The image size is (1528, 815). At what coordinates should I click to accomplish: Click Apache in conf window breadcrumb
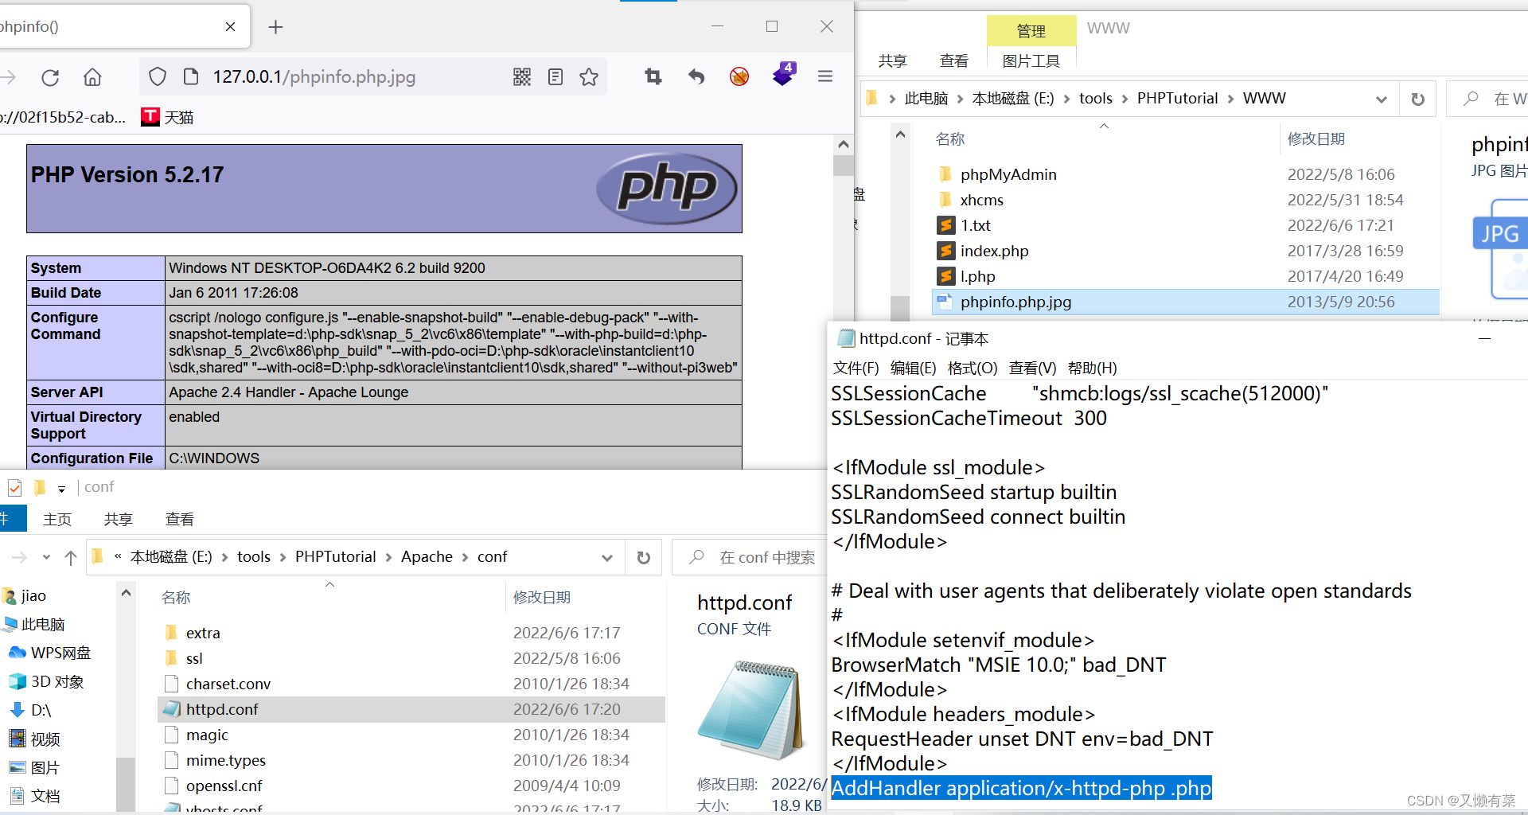(x=427, y=556)
